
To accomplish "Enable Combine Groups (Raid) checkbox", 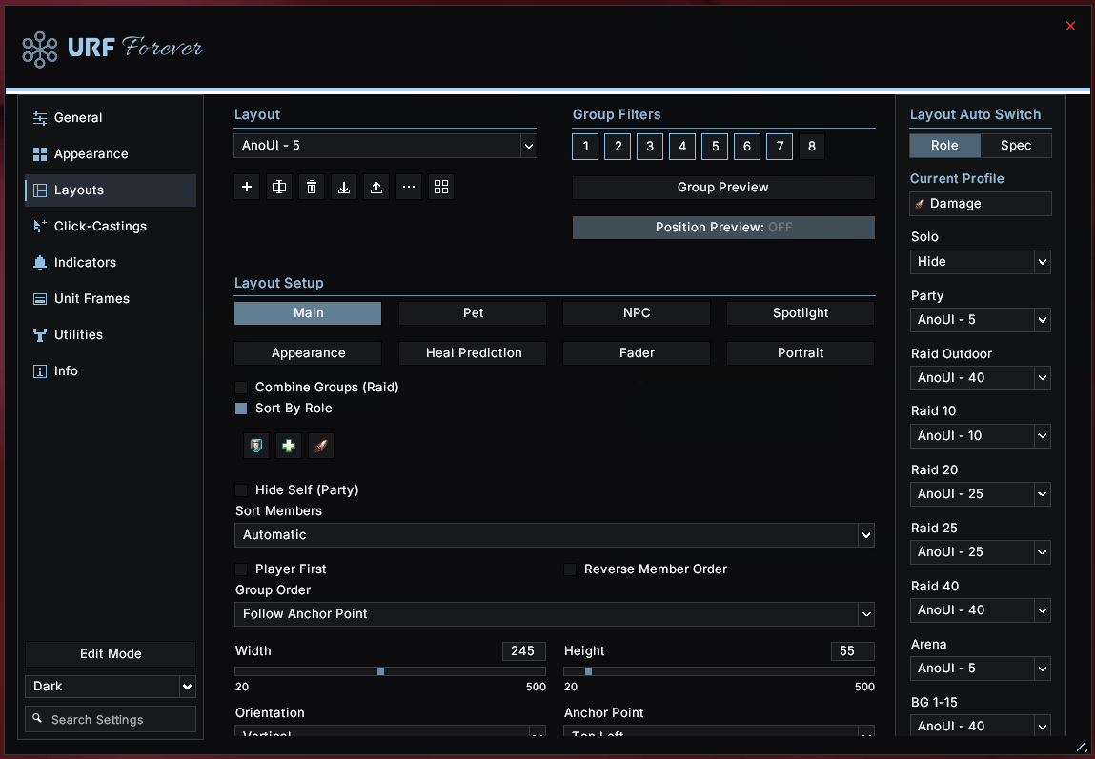I will (x=241, y=388).
